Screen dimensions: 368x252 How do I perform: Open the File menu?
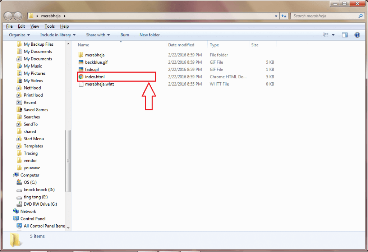pos(9,26)
